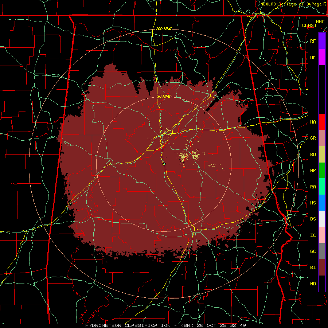Image resolution: width=328 pixels, height=328 pixels.
Task: Click the "DS" legend label
Action: coord(313,219)
